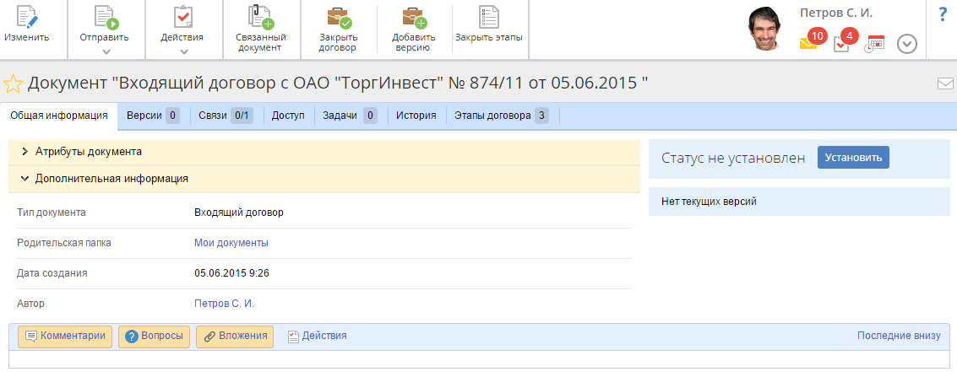957x377 pixels.
Task: Click the Последние внизу sort link
Action: (898, 336)
